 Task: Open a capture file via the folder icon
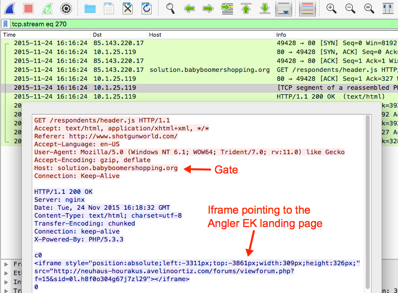point(90,8)
